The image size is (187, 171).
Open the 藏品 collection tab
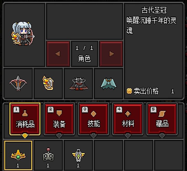[x=162, y=119]
